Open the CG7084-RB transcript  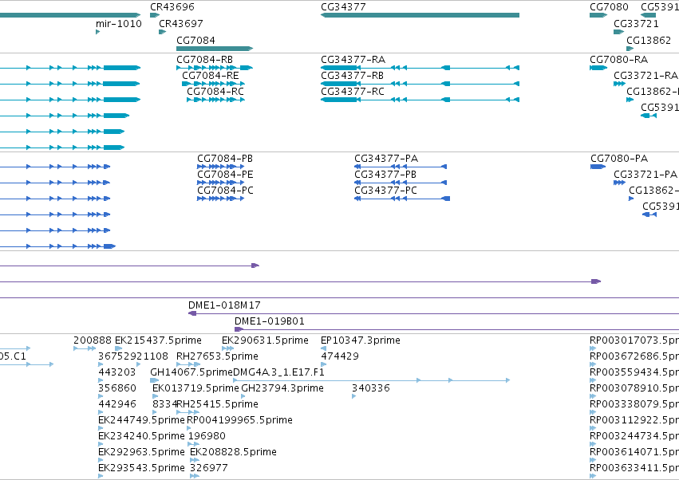(x=215, y=68)
